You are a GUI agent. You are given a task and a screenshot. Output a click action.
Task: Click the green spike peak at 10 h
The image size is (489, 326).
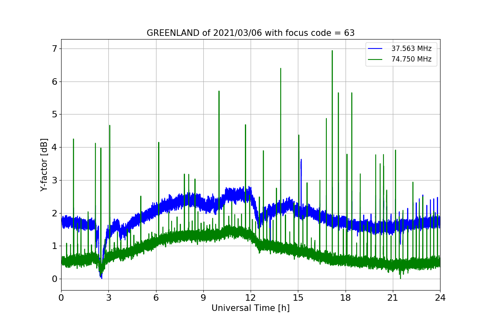coord(219,91)
